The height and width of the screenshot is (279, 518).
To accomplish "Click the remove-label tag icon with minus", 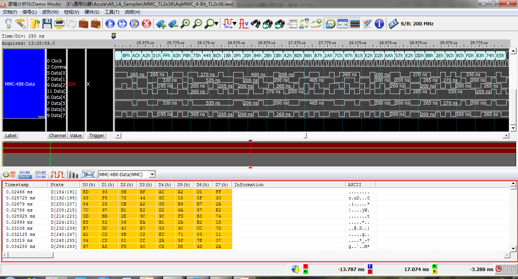I will click(x=173, y=24).
